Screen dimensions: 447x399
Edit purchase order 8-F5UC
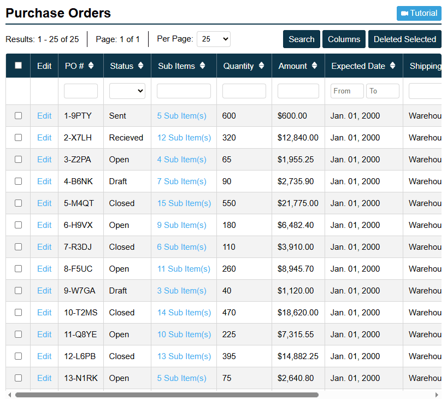coord(44,269)
